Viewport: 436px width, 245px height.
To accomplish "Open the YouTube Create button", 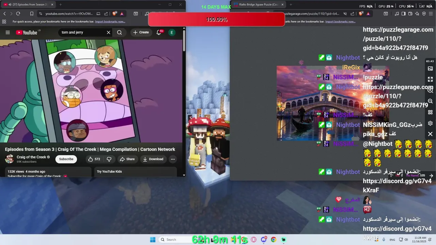I will [x=141, y=32].
